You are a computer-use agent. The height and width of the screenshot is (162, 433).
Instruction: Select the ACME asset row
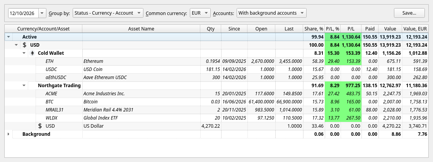[216, 94]
